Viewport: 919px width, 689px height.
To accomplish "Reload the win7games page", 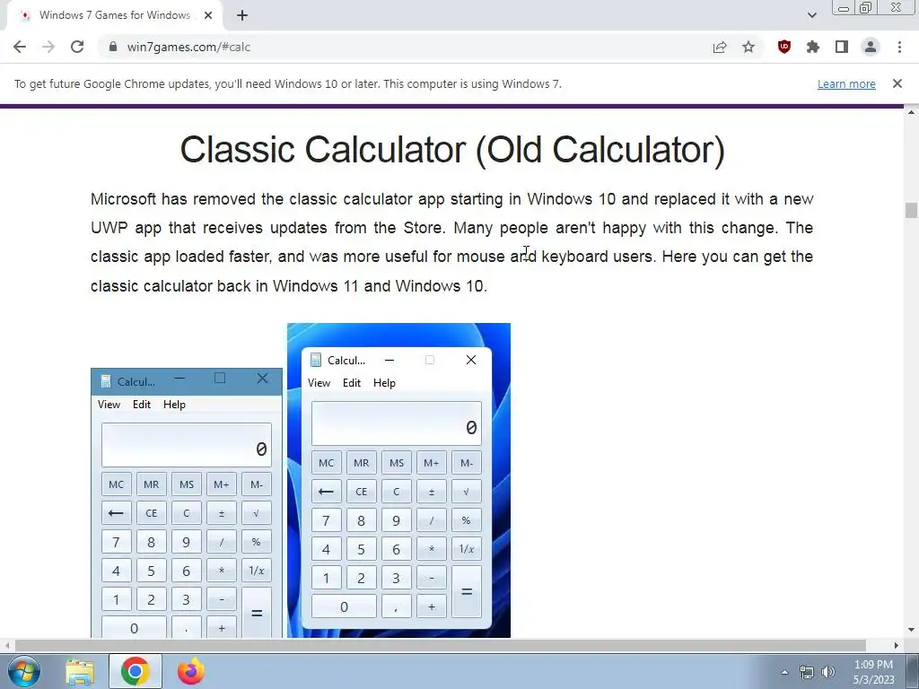I will click(77, 47).
